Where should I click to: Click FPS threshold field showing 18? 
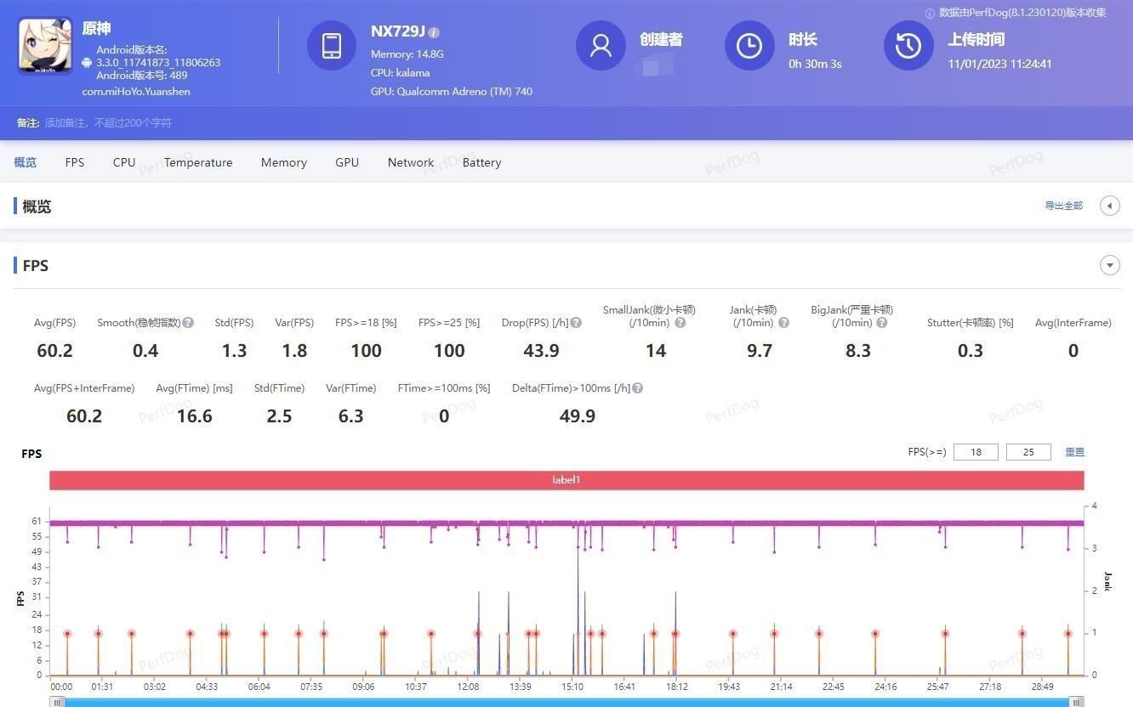tap(976, 452)
